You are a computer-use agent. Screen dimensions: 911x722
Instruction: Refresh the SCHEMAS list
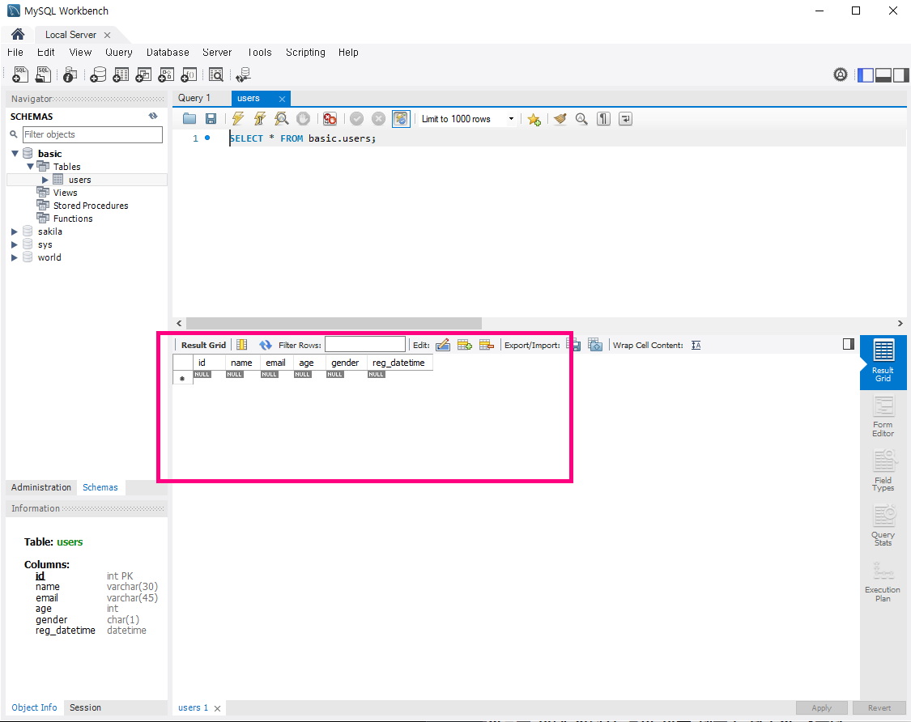[153, 117]
